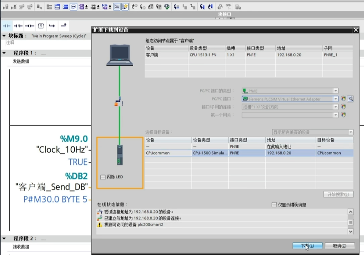Click the shield icon next to first gateway
The image size is (364, 255).
(343, 115)
